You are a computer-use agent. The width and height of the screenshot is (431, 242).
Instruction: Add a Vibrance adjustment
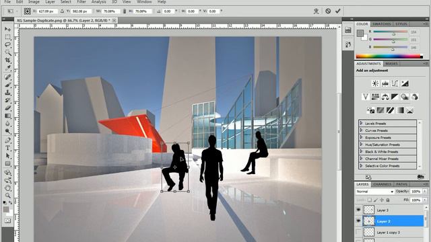coord(365,97)
